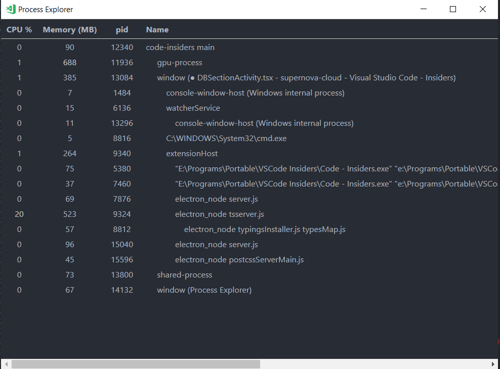Select the gpu-process row

(181, 62)
